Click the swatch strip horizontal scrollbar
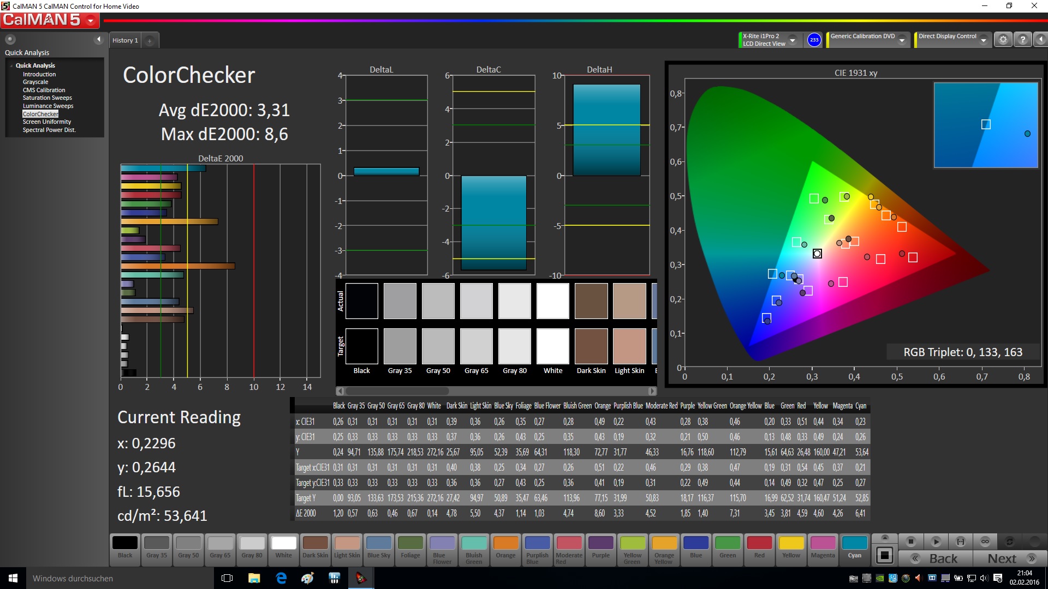Screen dimensions: 1048x589 (x=397, y=391)
